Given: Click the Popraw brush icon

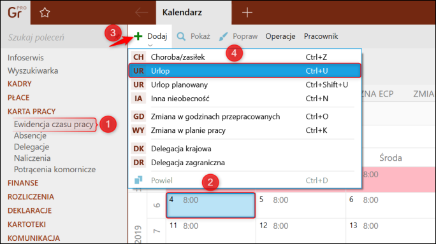Looking at the screenshot, I should pos(223,36).
